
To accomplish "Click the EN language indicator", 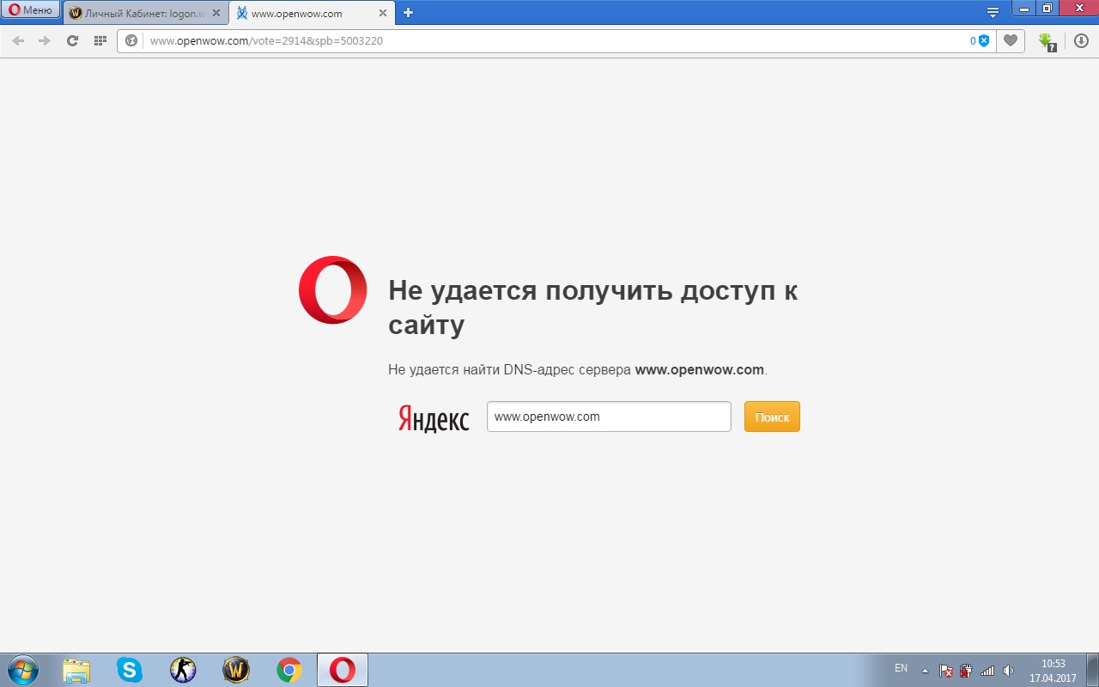I will [x=901, y=668].
